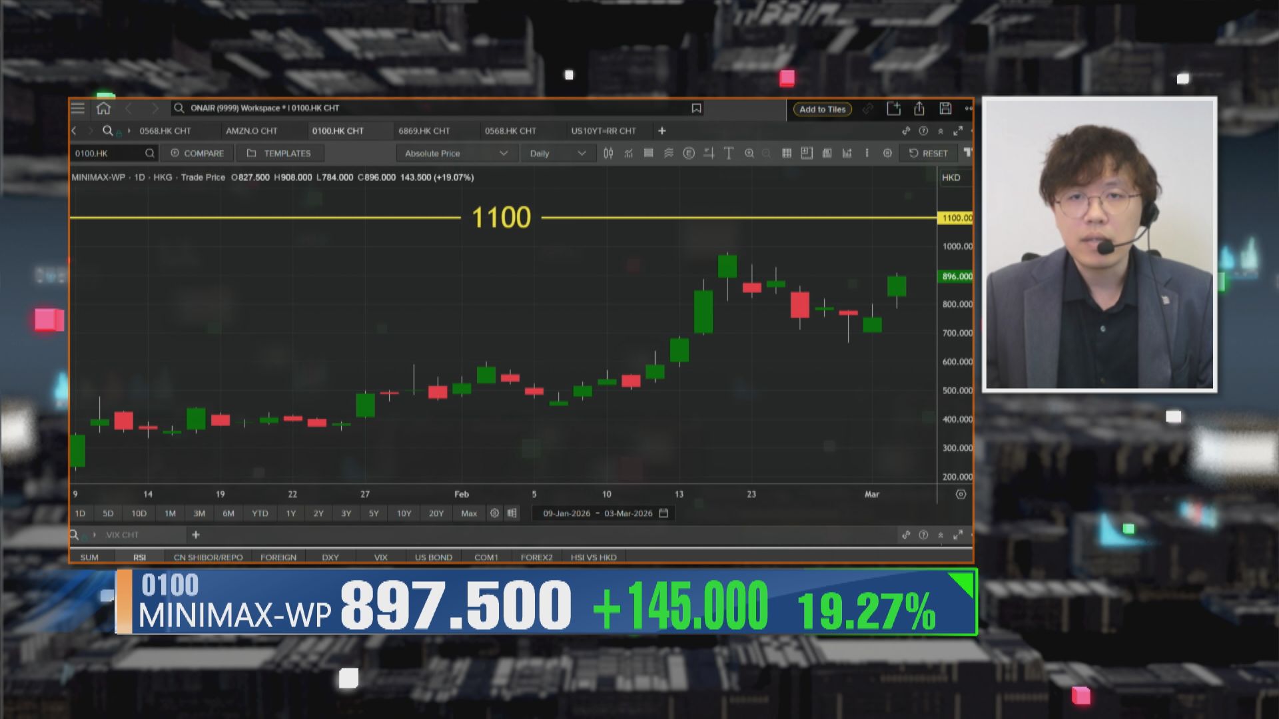Image resolution: width=1279 pixels, height=719 pixels.
Task: Click the zoom in magnifier icon
Action: coord(749,153)
